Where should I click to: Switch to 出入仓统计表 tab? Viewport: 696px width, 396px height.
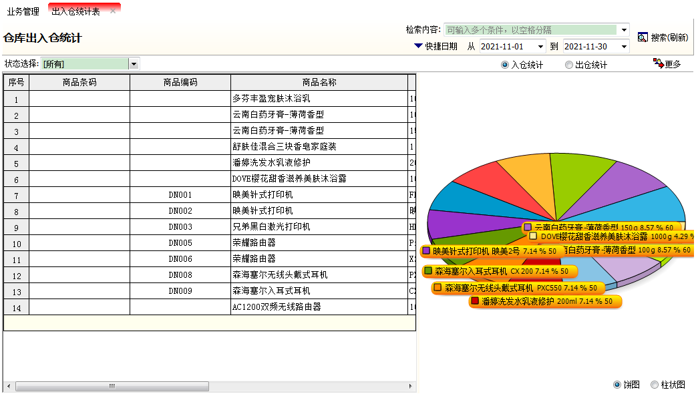tap(76, 11)
